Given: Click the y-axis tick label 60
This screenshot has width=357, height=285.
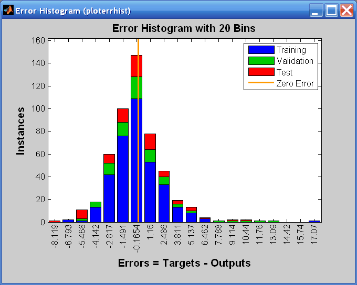Looking at the screenshot, I should point(40,154).
